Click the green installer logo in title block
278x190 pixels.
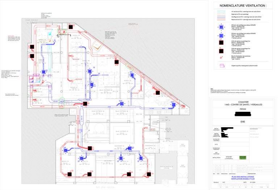coord(243,158)
